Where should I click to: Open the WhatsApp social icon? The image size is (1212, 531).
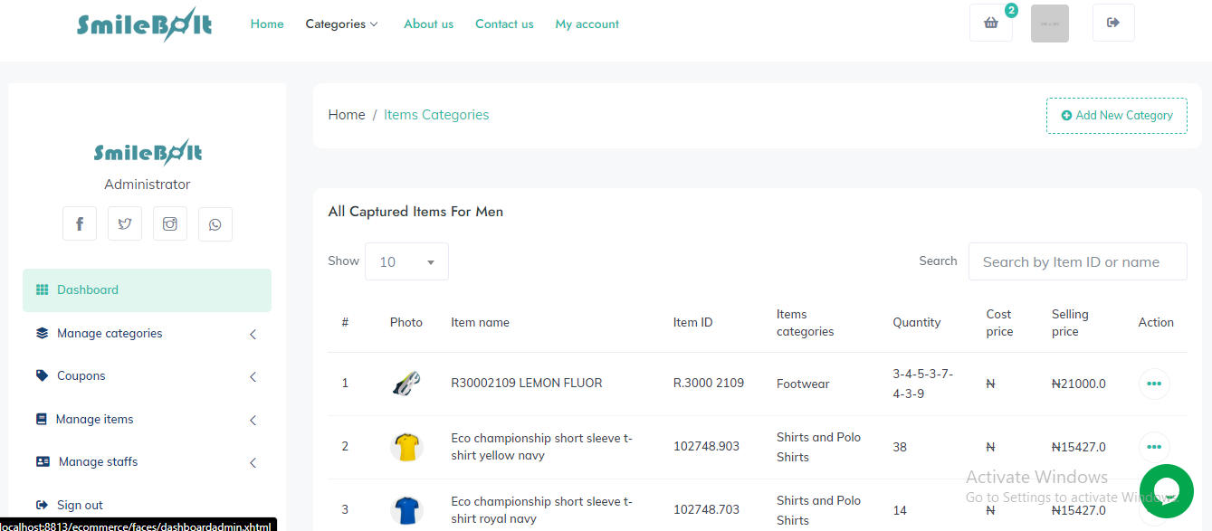tap(215, 224)
